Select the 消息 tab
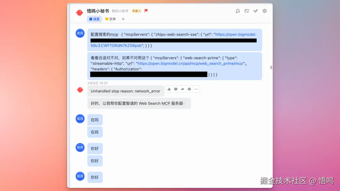Screen dimensions: 340x191 [94, 19]
